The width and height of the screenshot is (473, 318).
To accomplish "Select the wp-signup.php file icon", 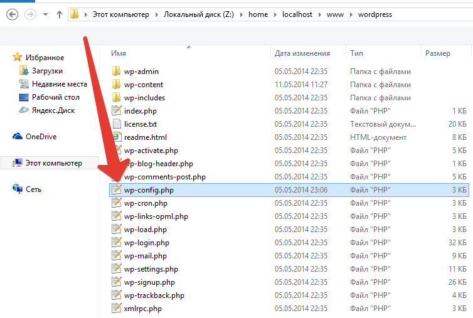I will pyautogui.click(x=117, y=282).
